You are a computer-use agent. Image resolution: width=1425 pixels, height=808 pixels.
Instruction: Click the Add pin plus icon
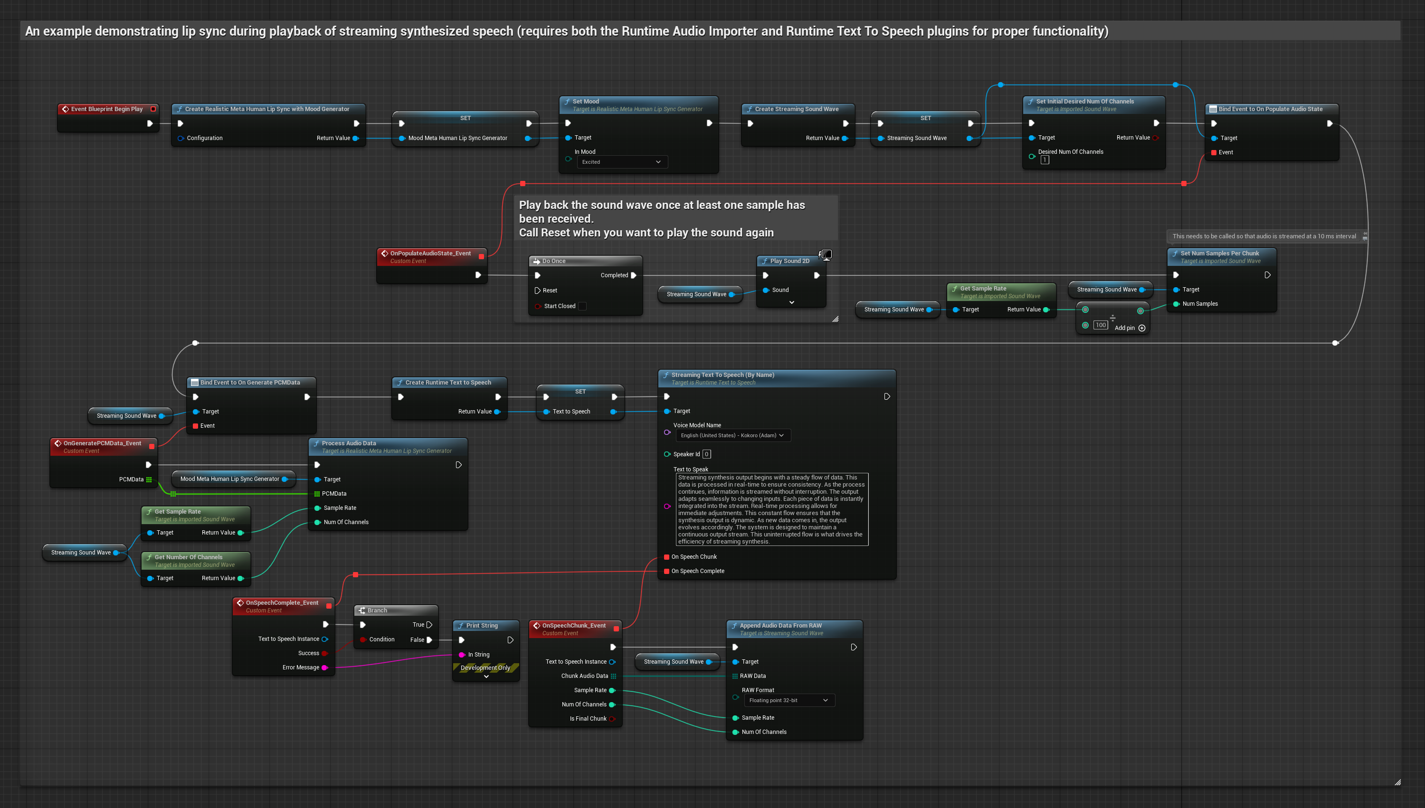pyautogui.click(x=1142, y=328)
